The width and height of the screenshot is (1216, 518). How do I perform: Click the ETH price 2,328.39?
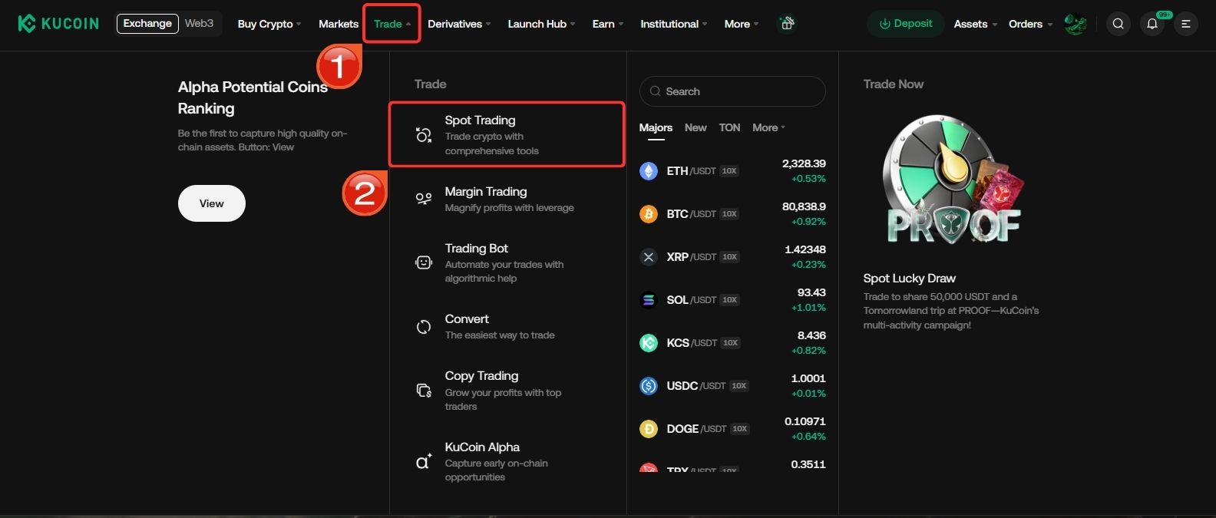pos(804,163)
